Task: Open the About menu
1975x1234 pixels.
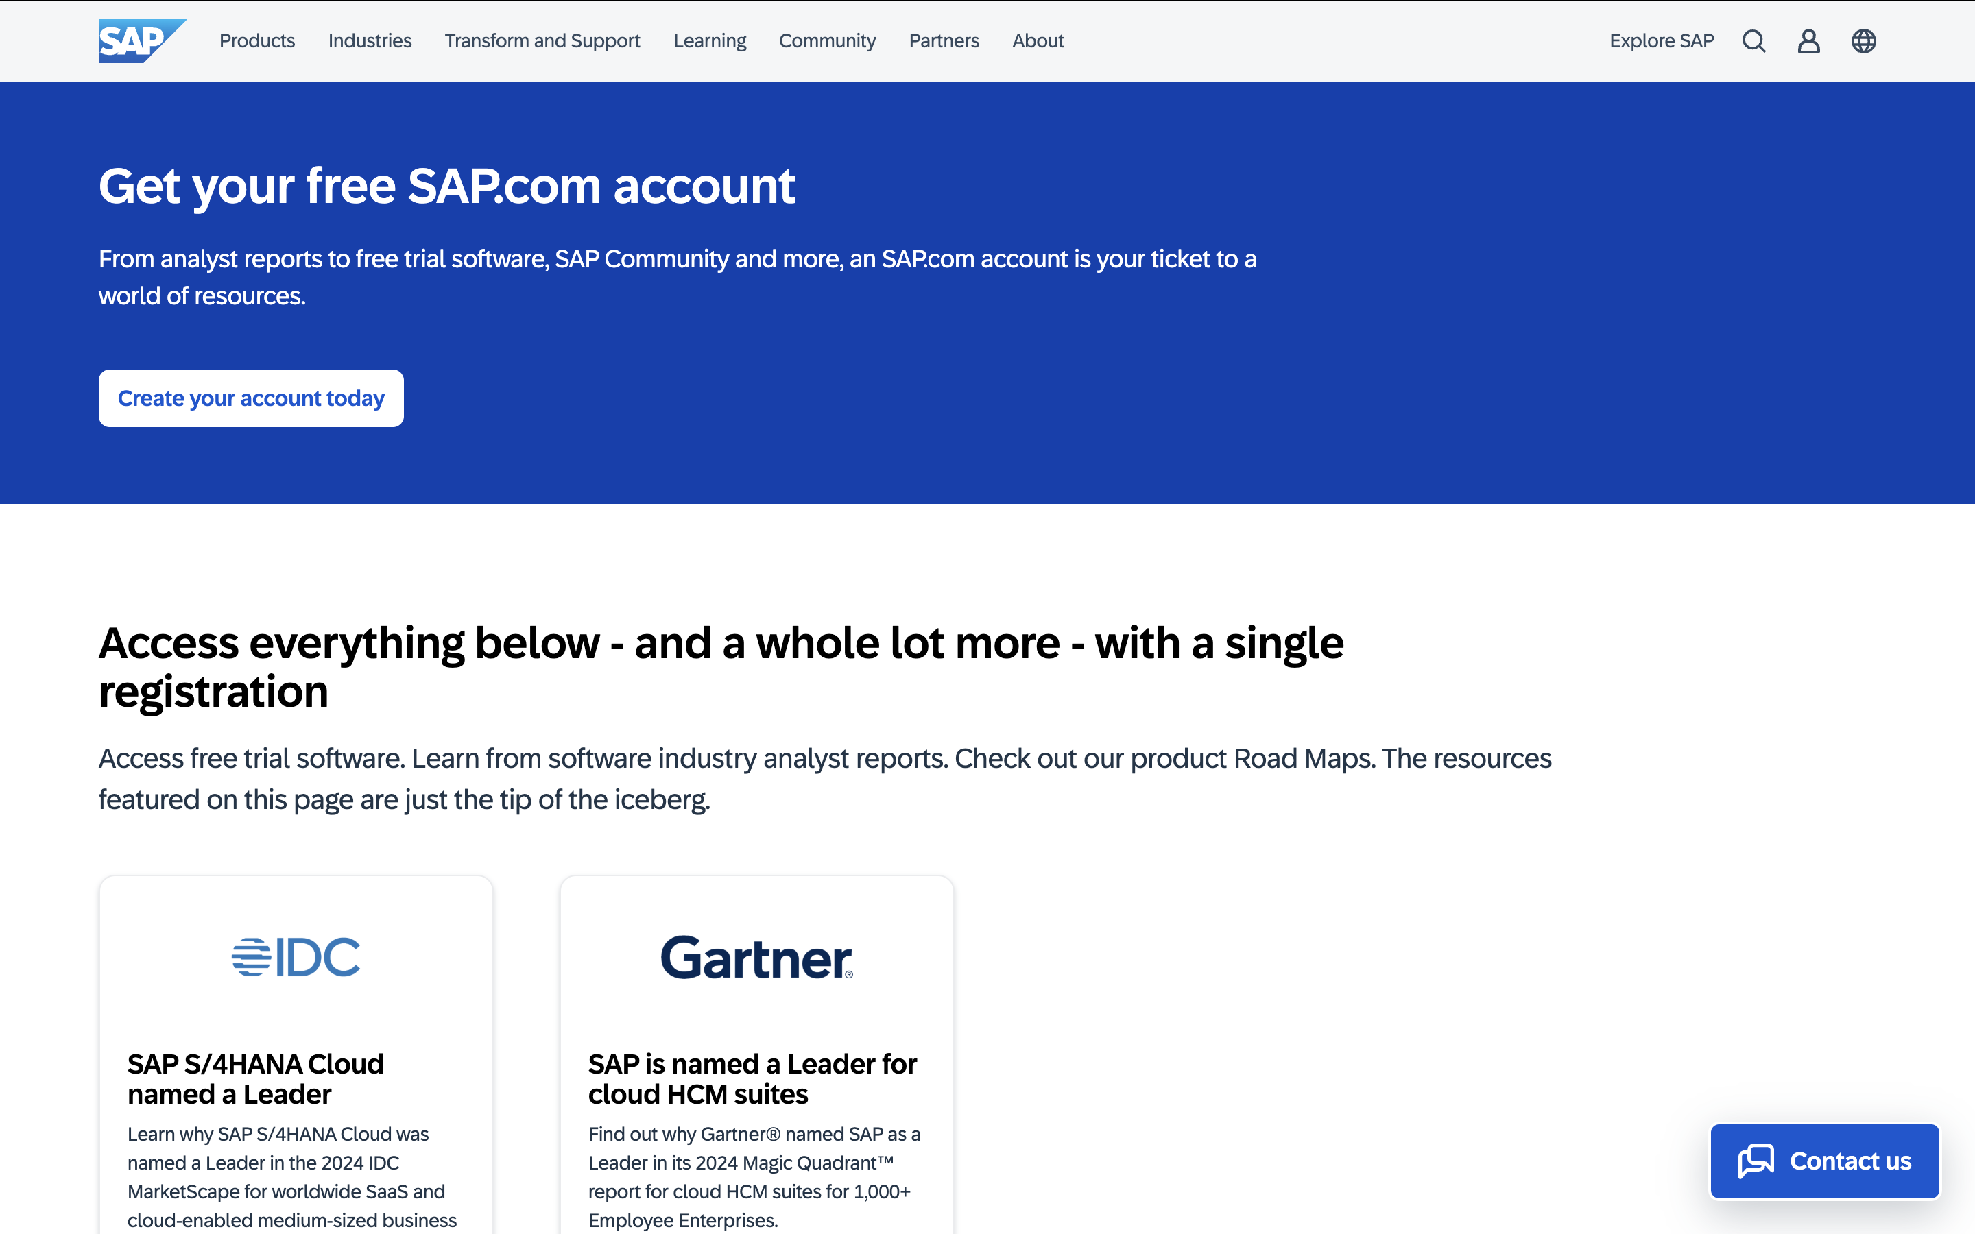Action: click(x=1038, y=41)
